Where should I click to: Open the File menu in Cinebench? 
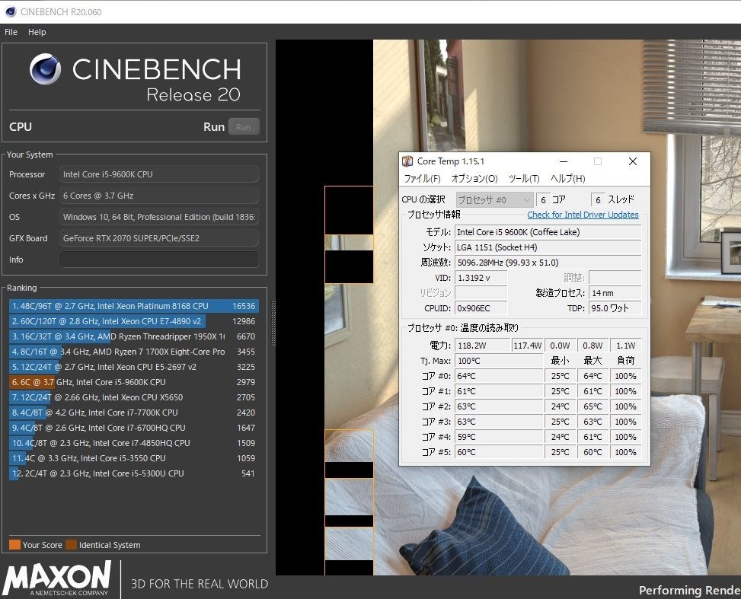pyautogui.click(x=11, y=32)
